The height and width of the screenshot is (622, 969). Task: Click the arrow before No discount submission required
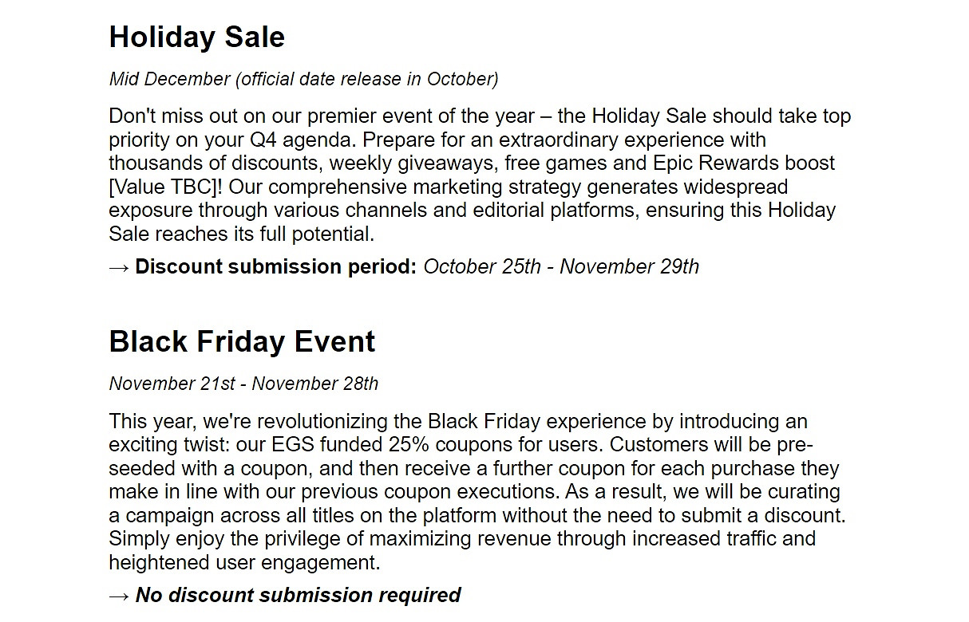(x=119, y=596)
